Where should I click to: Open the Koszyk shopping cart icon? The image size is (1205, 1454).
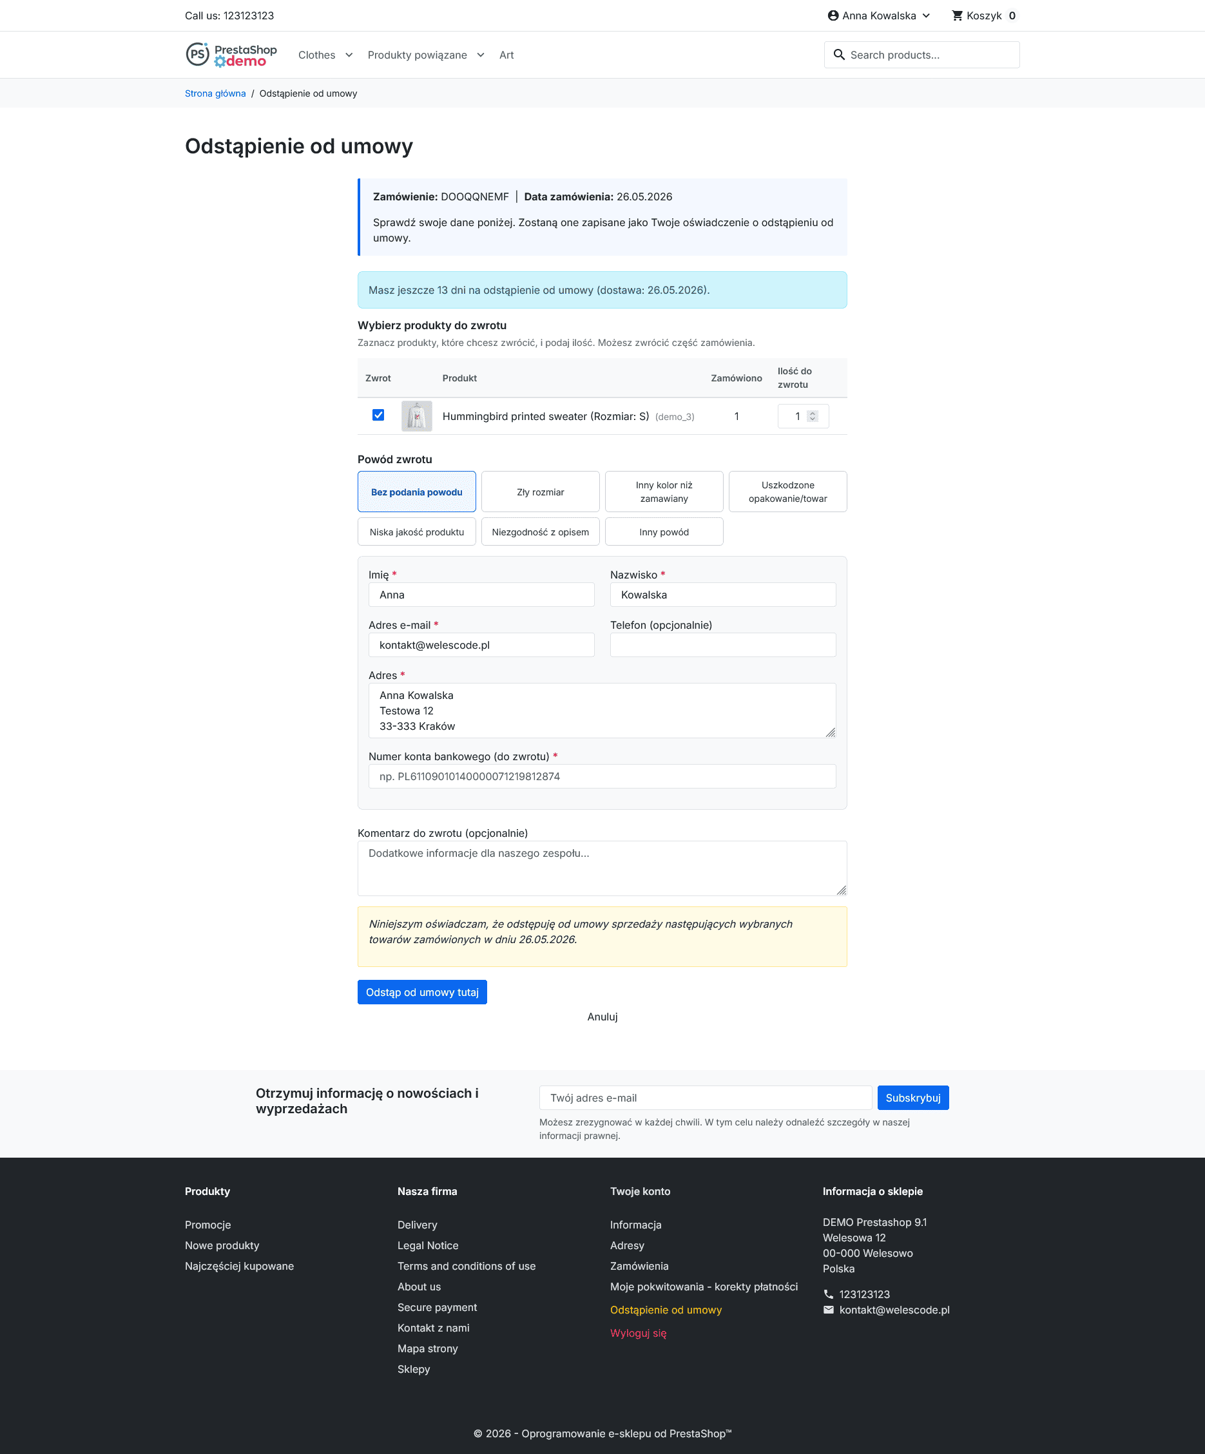[x=957, y=15]
